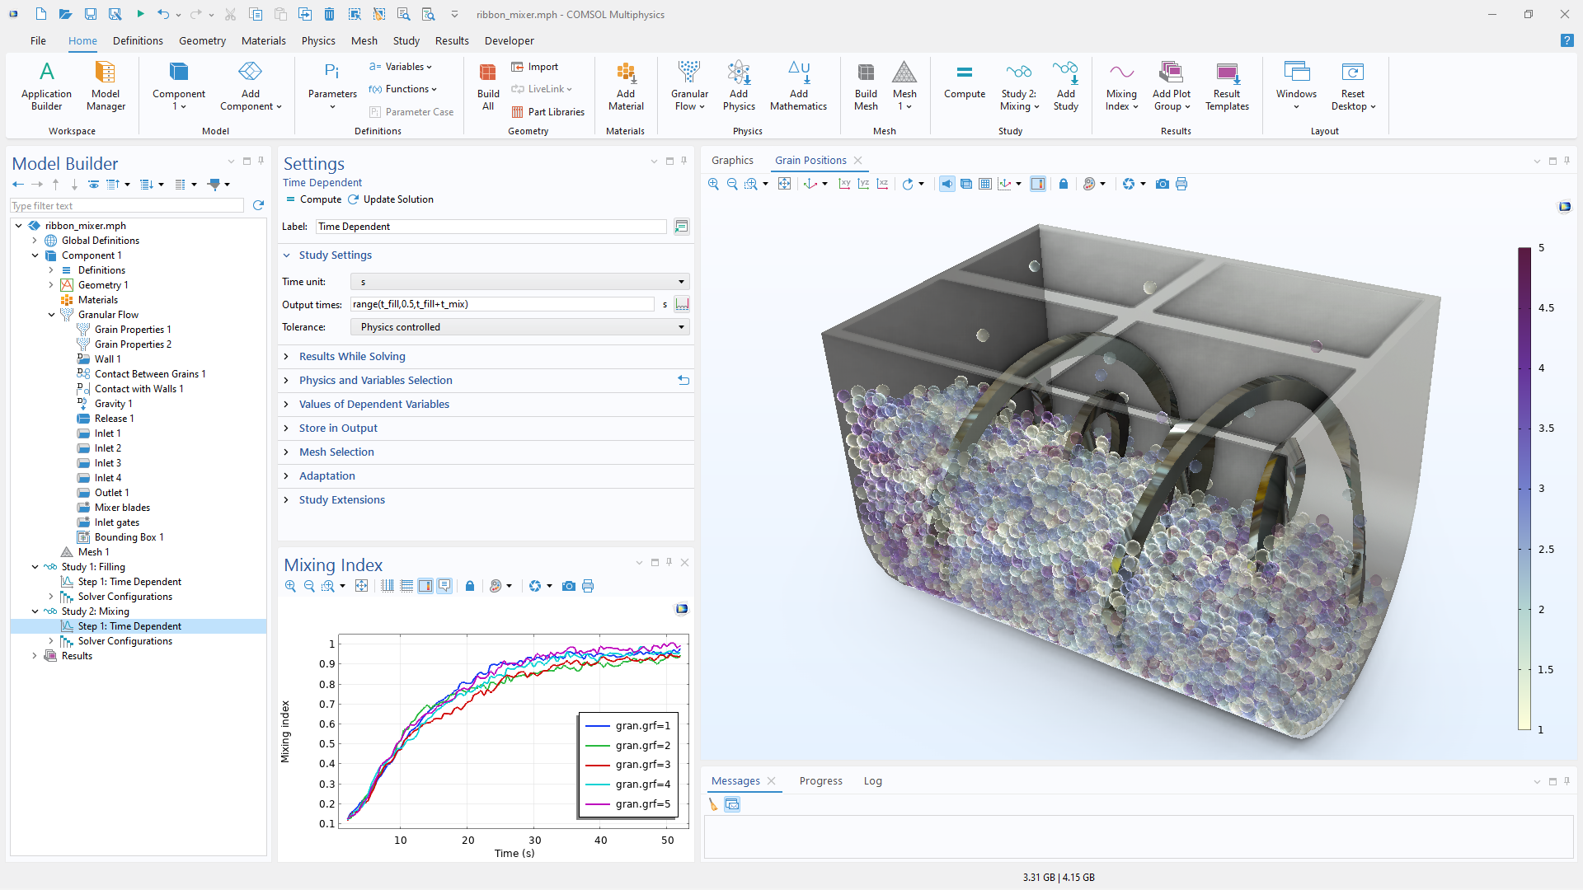This screenshot has width=1583, height=890.
Task: Expand the Results While Solving section
Action: click(x=352, y=356)
